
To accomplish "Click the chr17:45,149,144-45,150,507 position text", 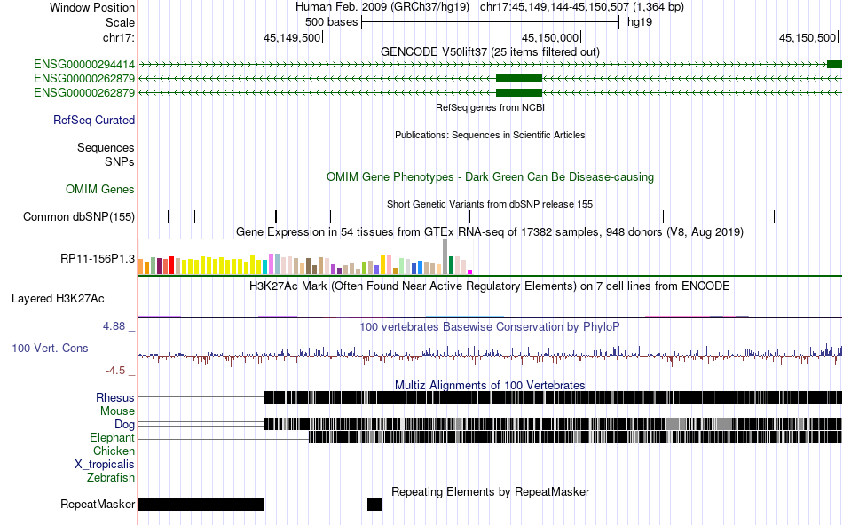I will (582, 7).
